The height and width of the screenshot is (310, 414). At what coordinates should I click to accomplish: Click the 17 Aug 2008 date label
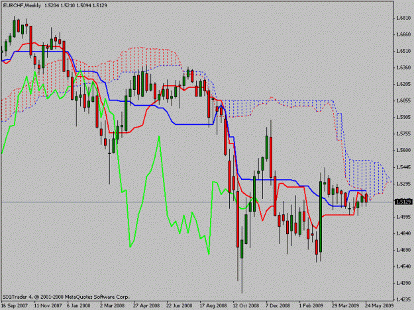[213, 305]
